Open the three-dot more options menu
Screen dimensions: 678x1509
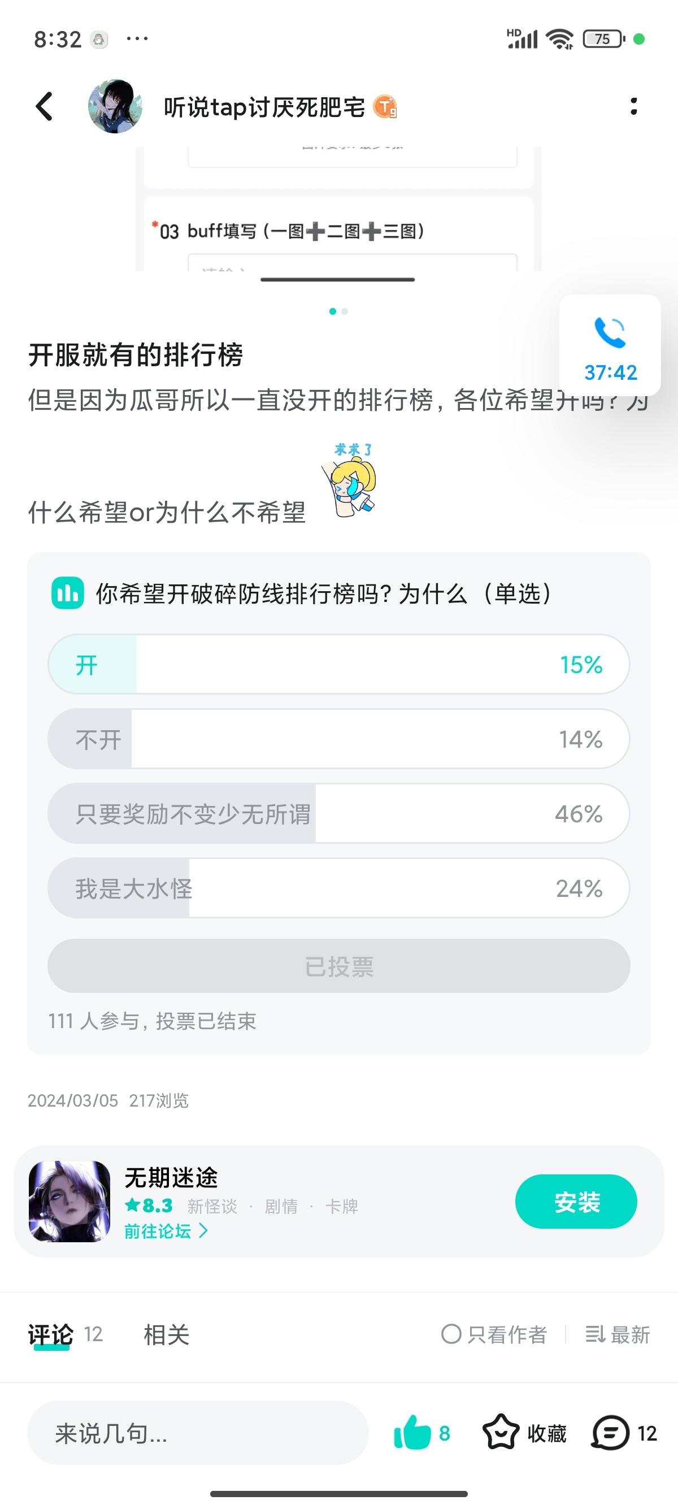pos(633,107)
